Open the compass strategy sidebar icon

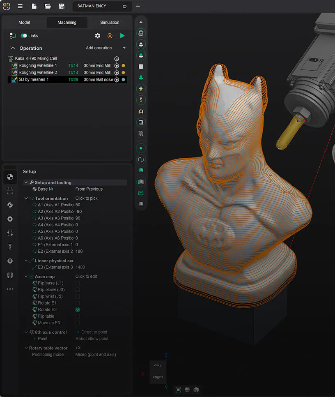(x=10, y=205)
